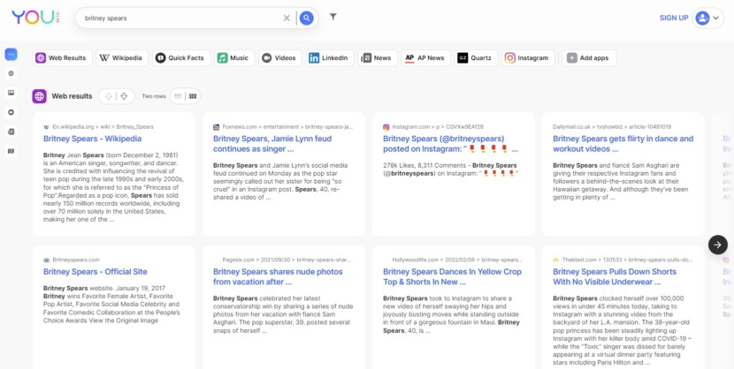
Task: Open the search filter funnel icon
Action: click(x=333, y=17)
